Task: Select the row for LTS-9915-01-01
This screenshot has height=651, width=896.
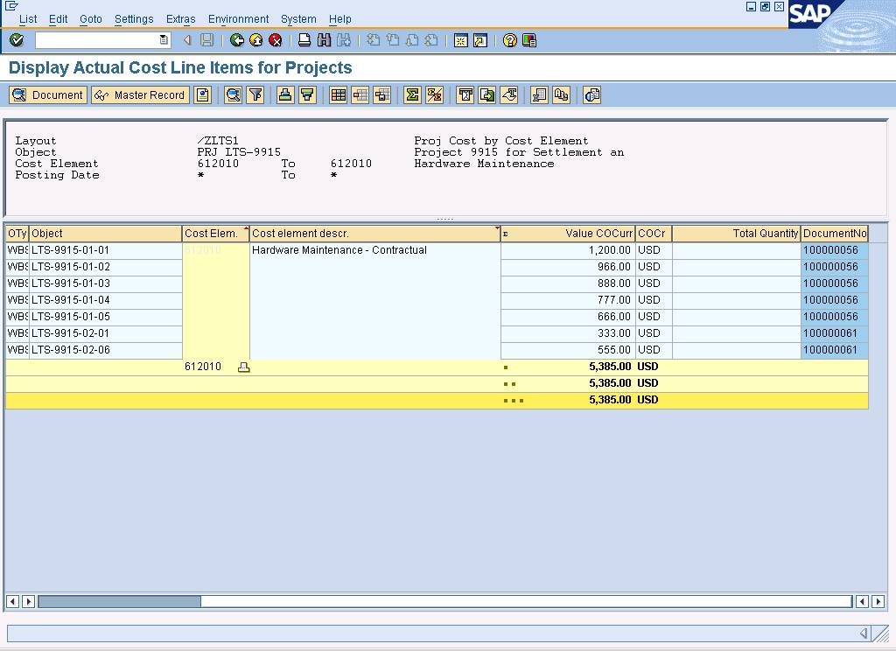Action: 437,250
